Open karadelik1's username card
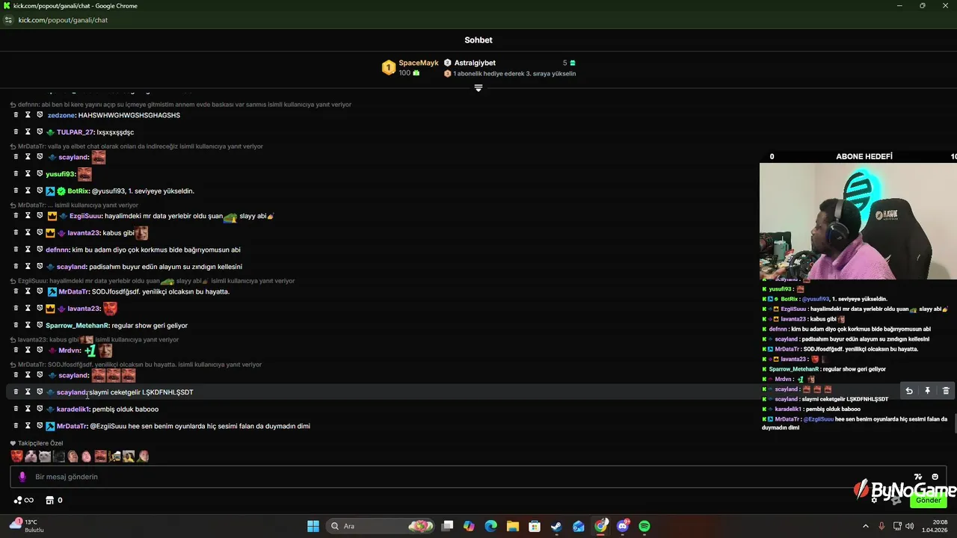The height and width of the screenshot is (538, 957). click(x=73, y=409)
